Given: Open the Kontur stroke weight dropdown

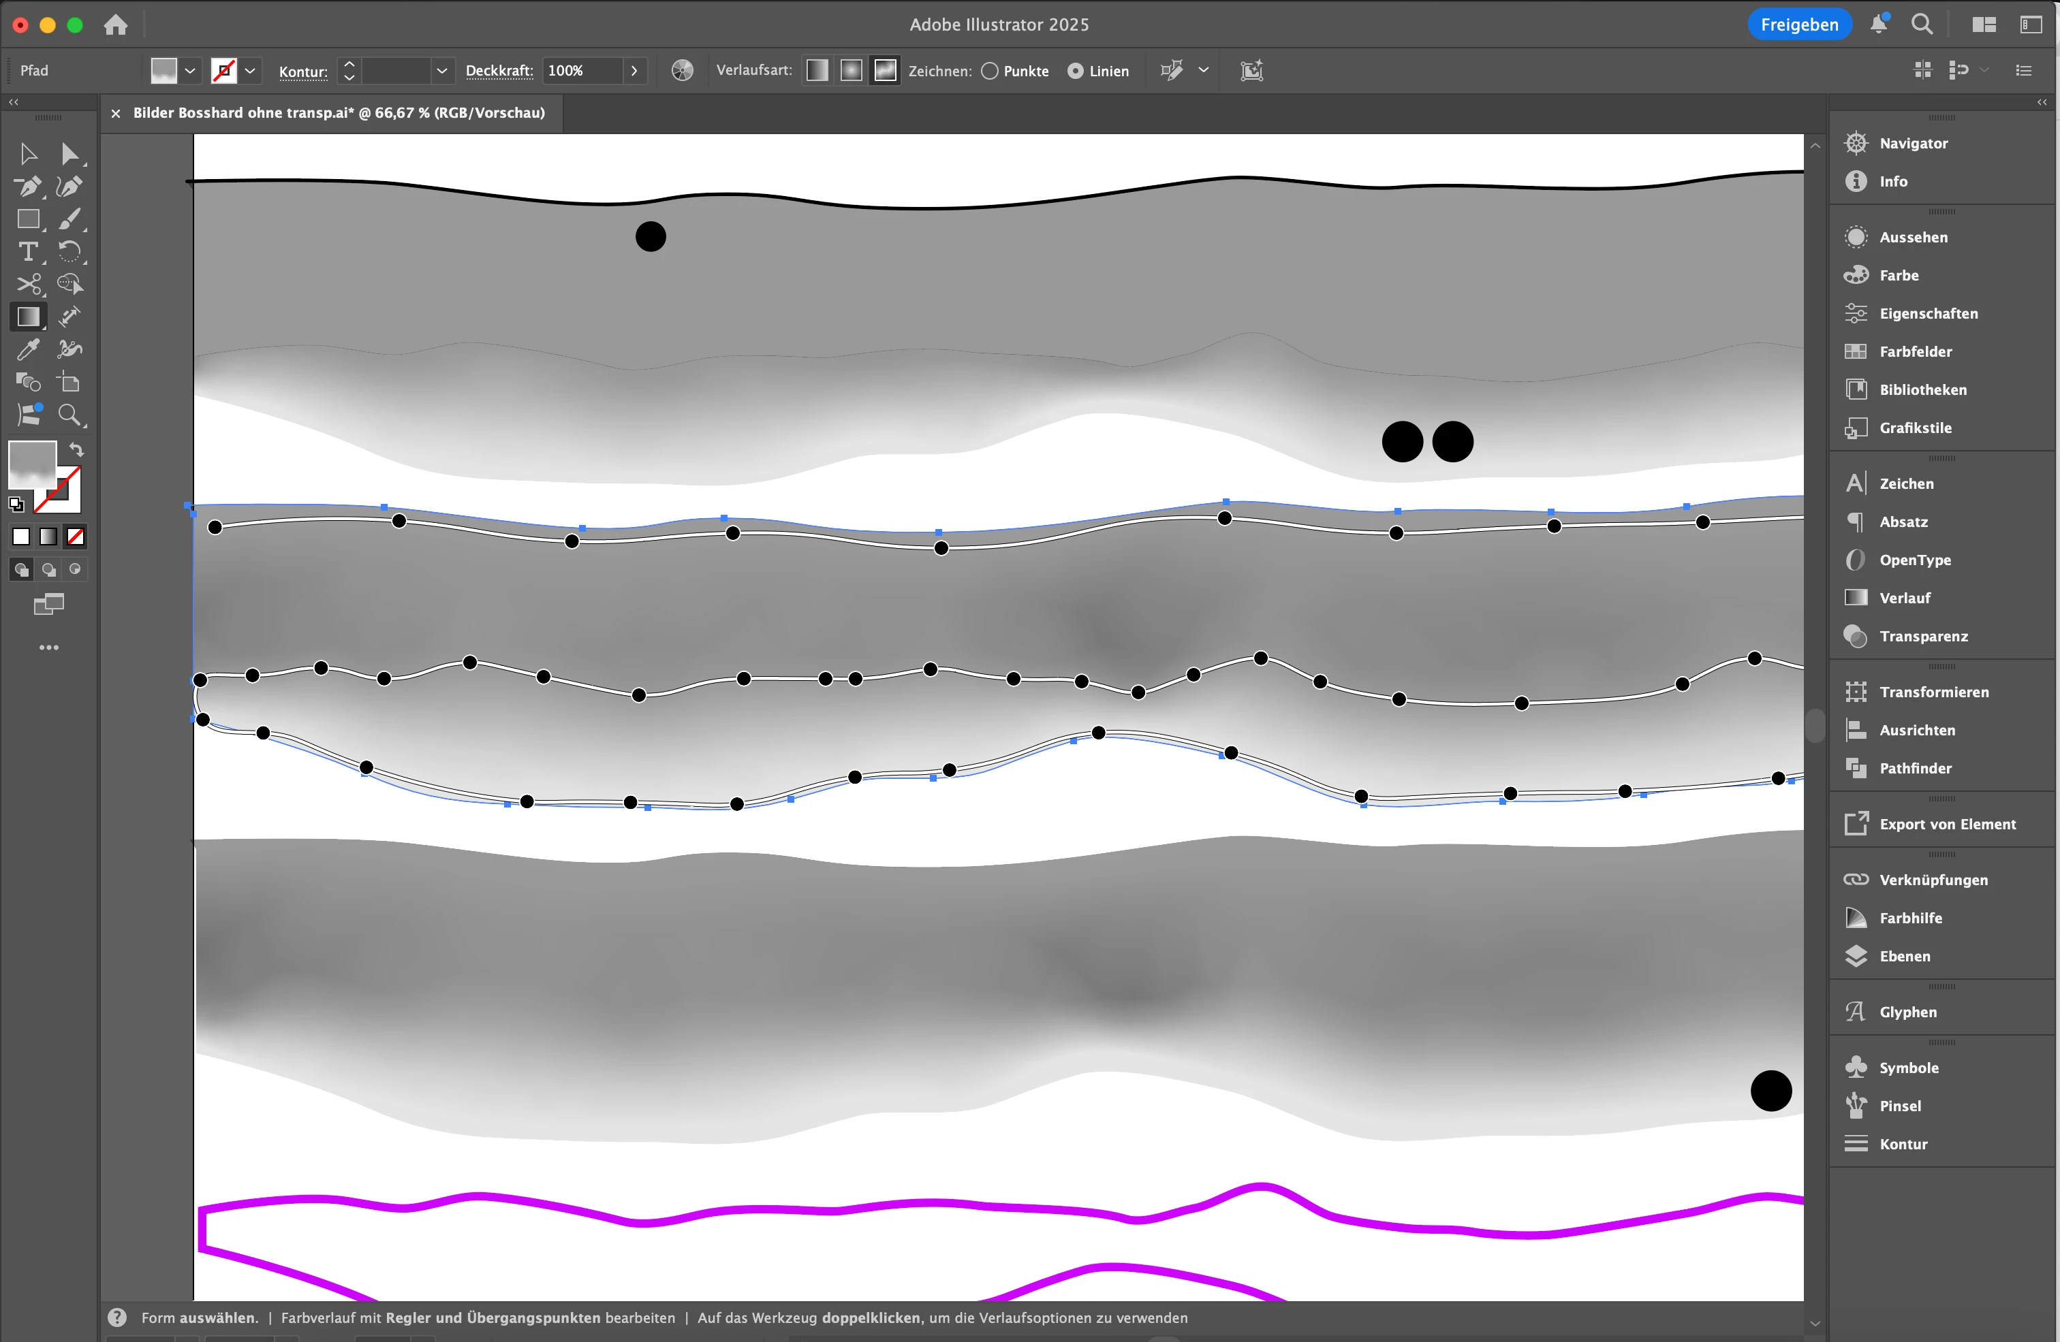Looking at the screenshot, I should tap(441, 71).
